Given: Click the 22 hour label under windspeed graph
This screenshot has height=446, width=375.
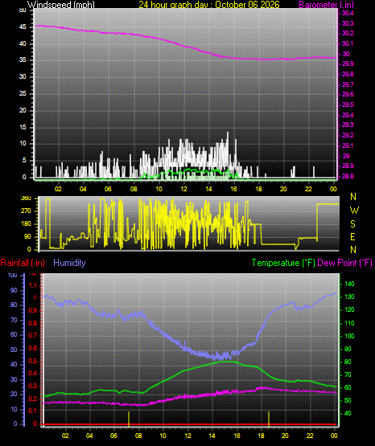Looking at the screenshot, I should tap(308, 189).
